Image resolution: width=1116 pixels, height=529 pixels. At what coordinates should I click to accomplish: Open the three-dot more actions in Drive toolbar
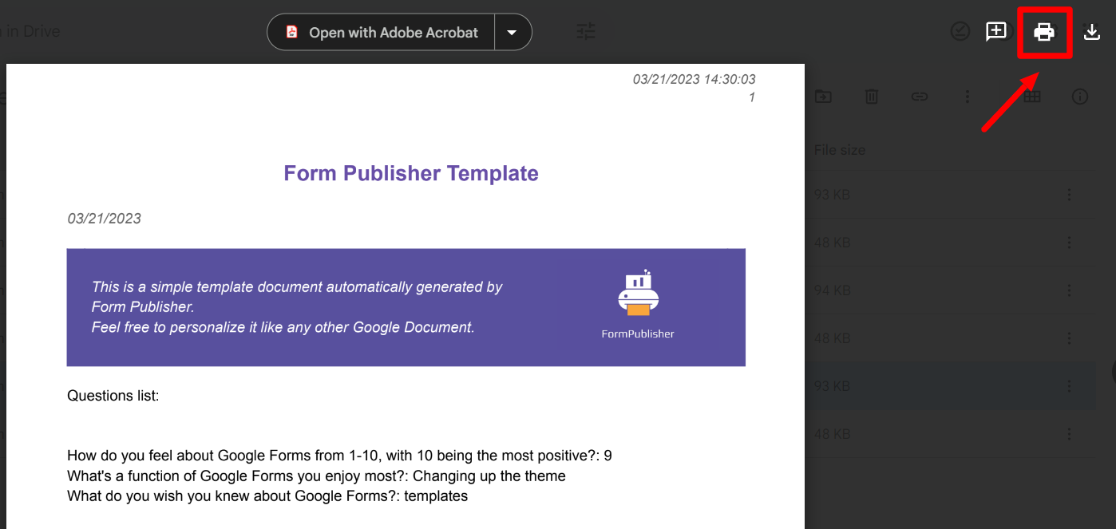point(967,97)
